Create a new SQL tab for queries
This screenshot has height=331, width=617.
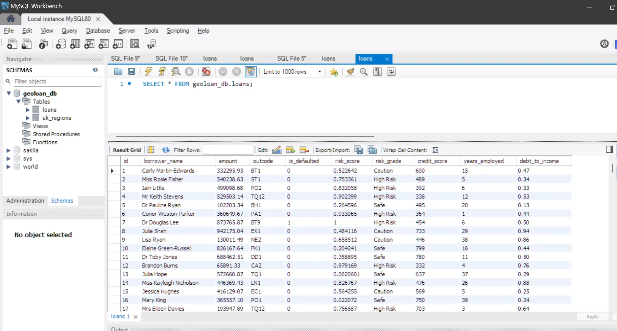coord(12,44)
